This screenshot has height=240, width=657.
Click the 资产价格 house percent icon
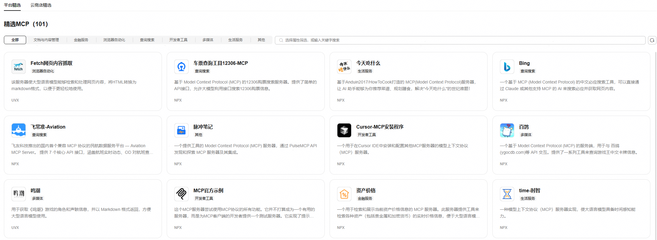pos(344,194)
